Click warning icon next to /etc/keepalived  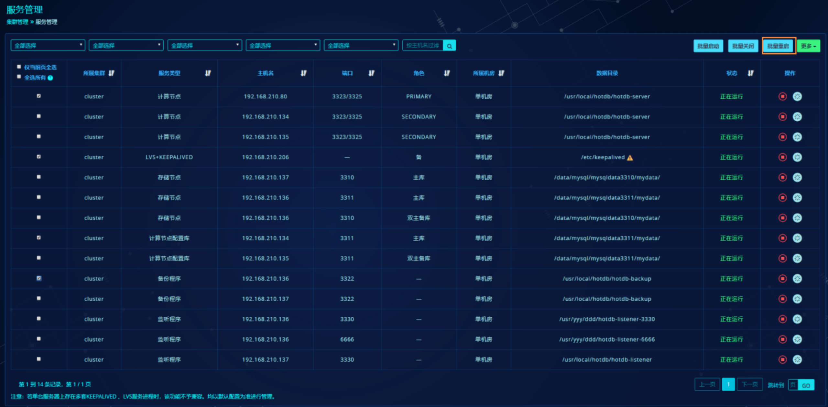pyautogui.click(x=630, y=158)
